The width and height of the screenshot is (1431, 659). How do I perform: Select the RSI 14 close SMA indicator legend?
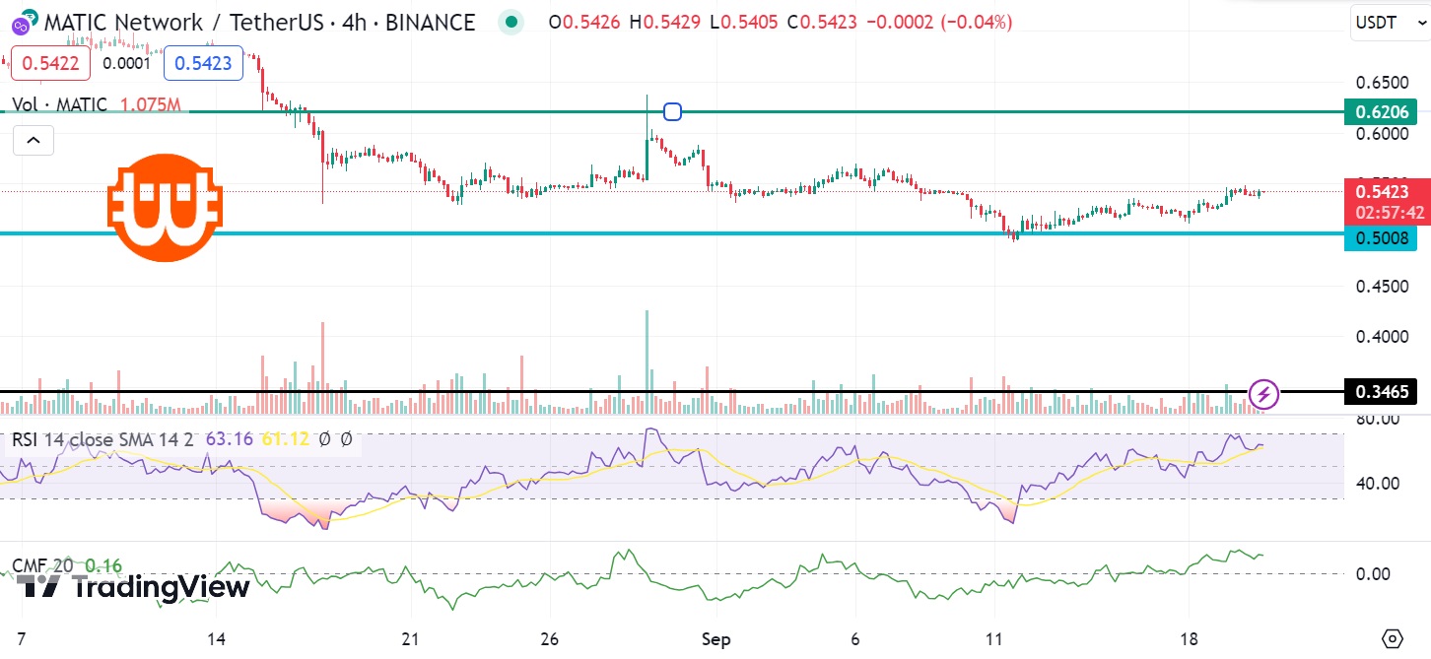click(104, 439)
